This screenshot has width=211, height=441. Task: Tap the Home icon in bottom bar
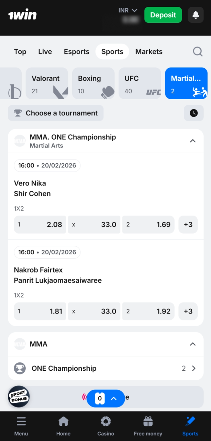(63, 421)
